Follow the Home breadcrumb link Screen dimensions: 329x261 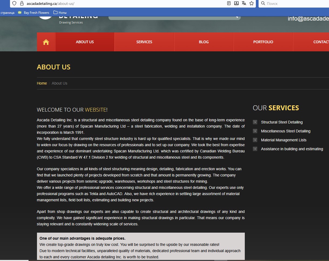(42, 83)
